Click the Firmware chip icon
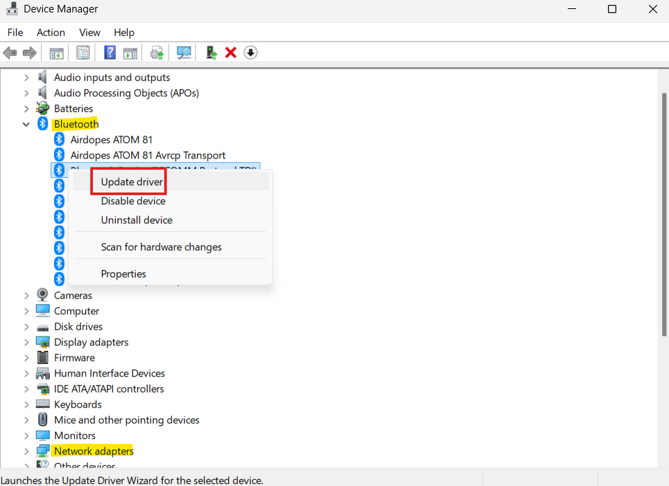The height and width of the screenshot is (486, 669). pos(43,357)
